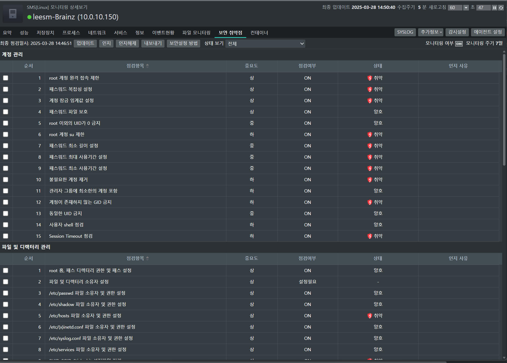The image size is (507, 363).
Task: Check the box for 파일 및 디렉터리 소유자 설정
Action: [6, 282]
